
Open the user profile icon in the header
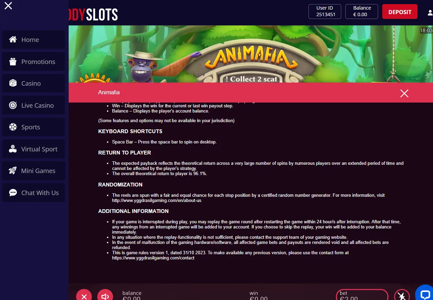[430, 13]
